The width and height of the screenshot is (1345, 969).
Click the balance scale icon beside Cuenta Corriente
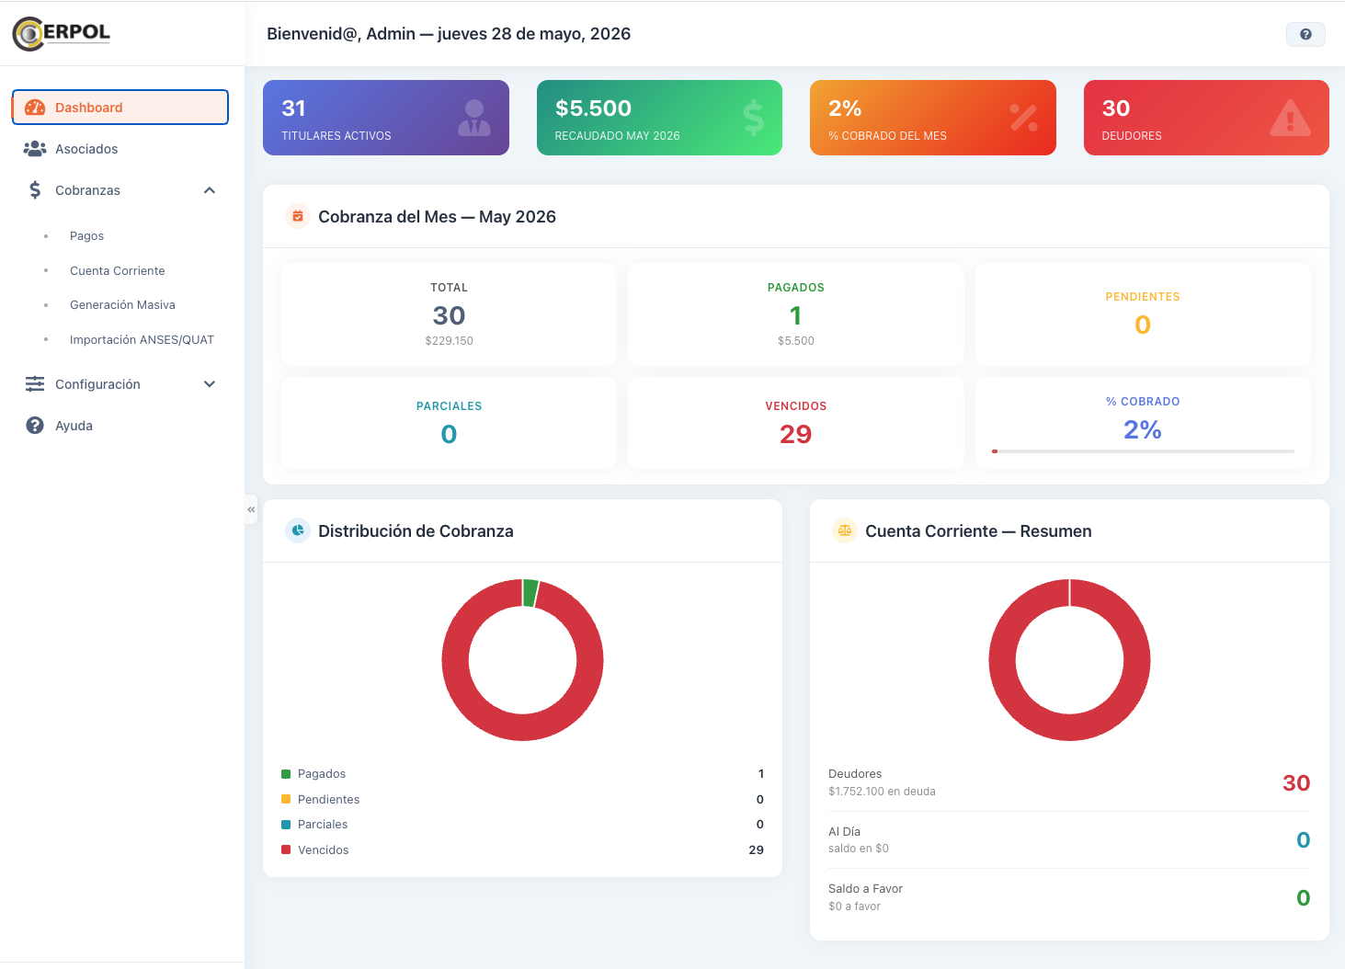[x=845, y=531]
